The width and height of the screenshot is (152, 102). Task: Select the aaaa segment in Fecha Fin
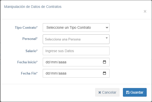[62, 73]
